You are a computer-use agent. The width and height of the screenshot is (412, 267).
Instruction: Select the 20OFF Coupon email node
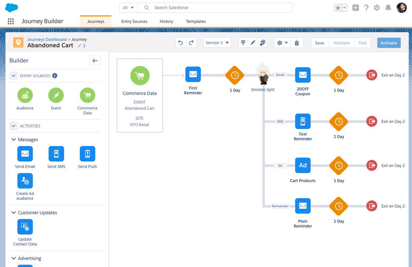(x=303, y=74)
